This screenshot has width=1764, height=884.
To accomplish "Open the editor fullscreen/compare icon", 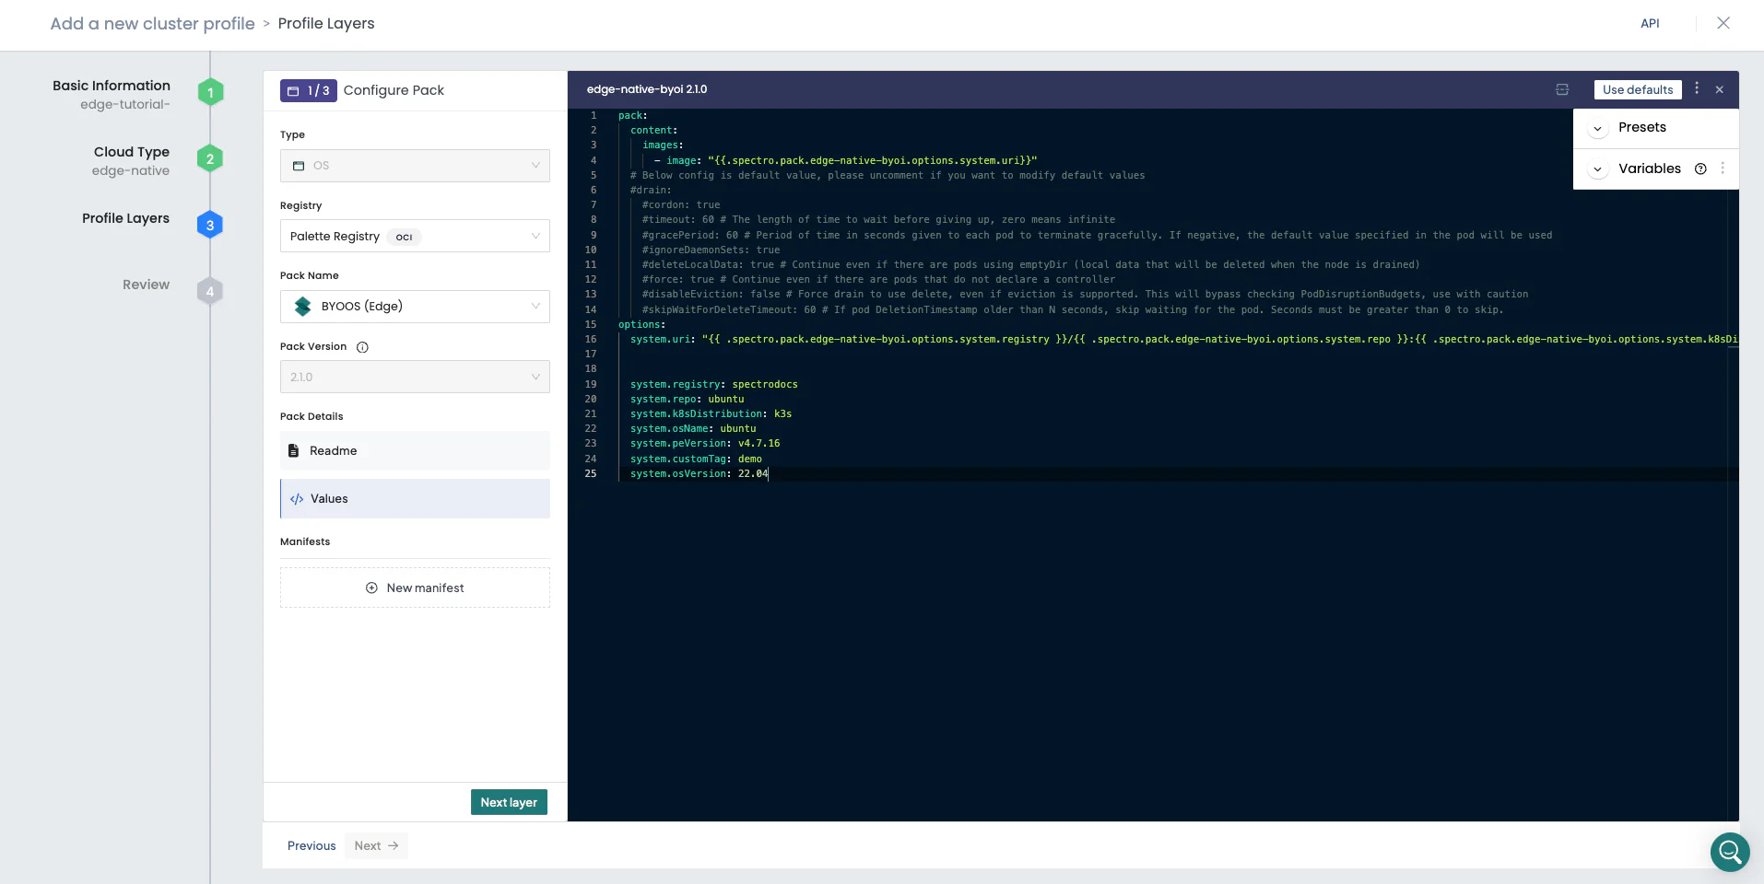I will [x=1563, y=89].
